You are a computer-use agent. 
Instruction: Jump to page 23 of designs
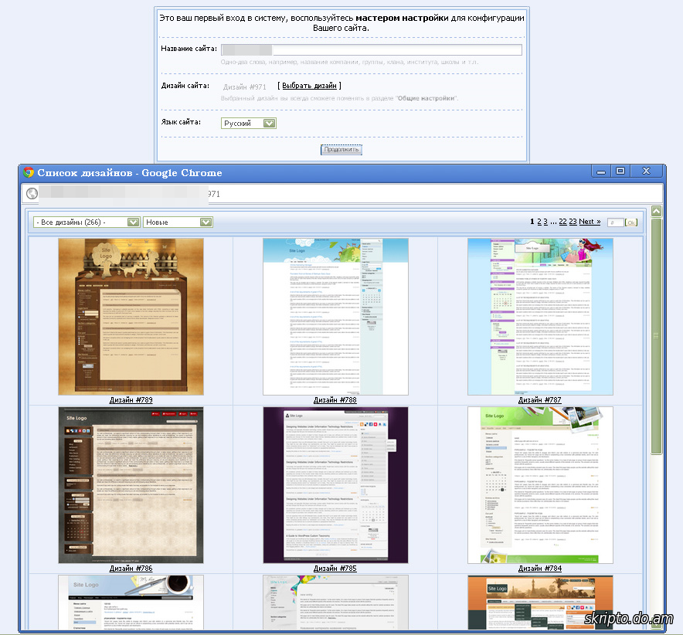573,222
